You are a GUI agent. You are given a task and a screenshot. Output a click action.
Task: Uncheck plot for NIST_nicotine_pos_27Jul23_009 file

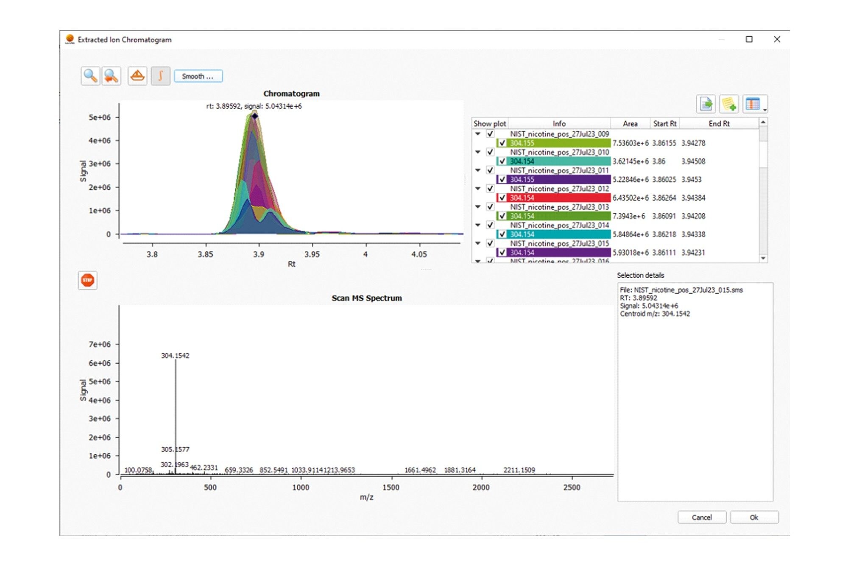point(490,134)
